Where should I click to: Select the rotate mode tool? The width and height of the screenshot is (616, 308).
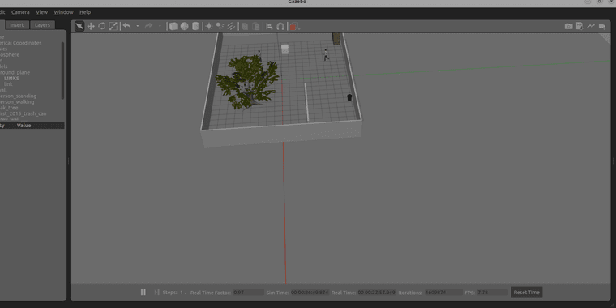[x=102, y=26]
